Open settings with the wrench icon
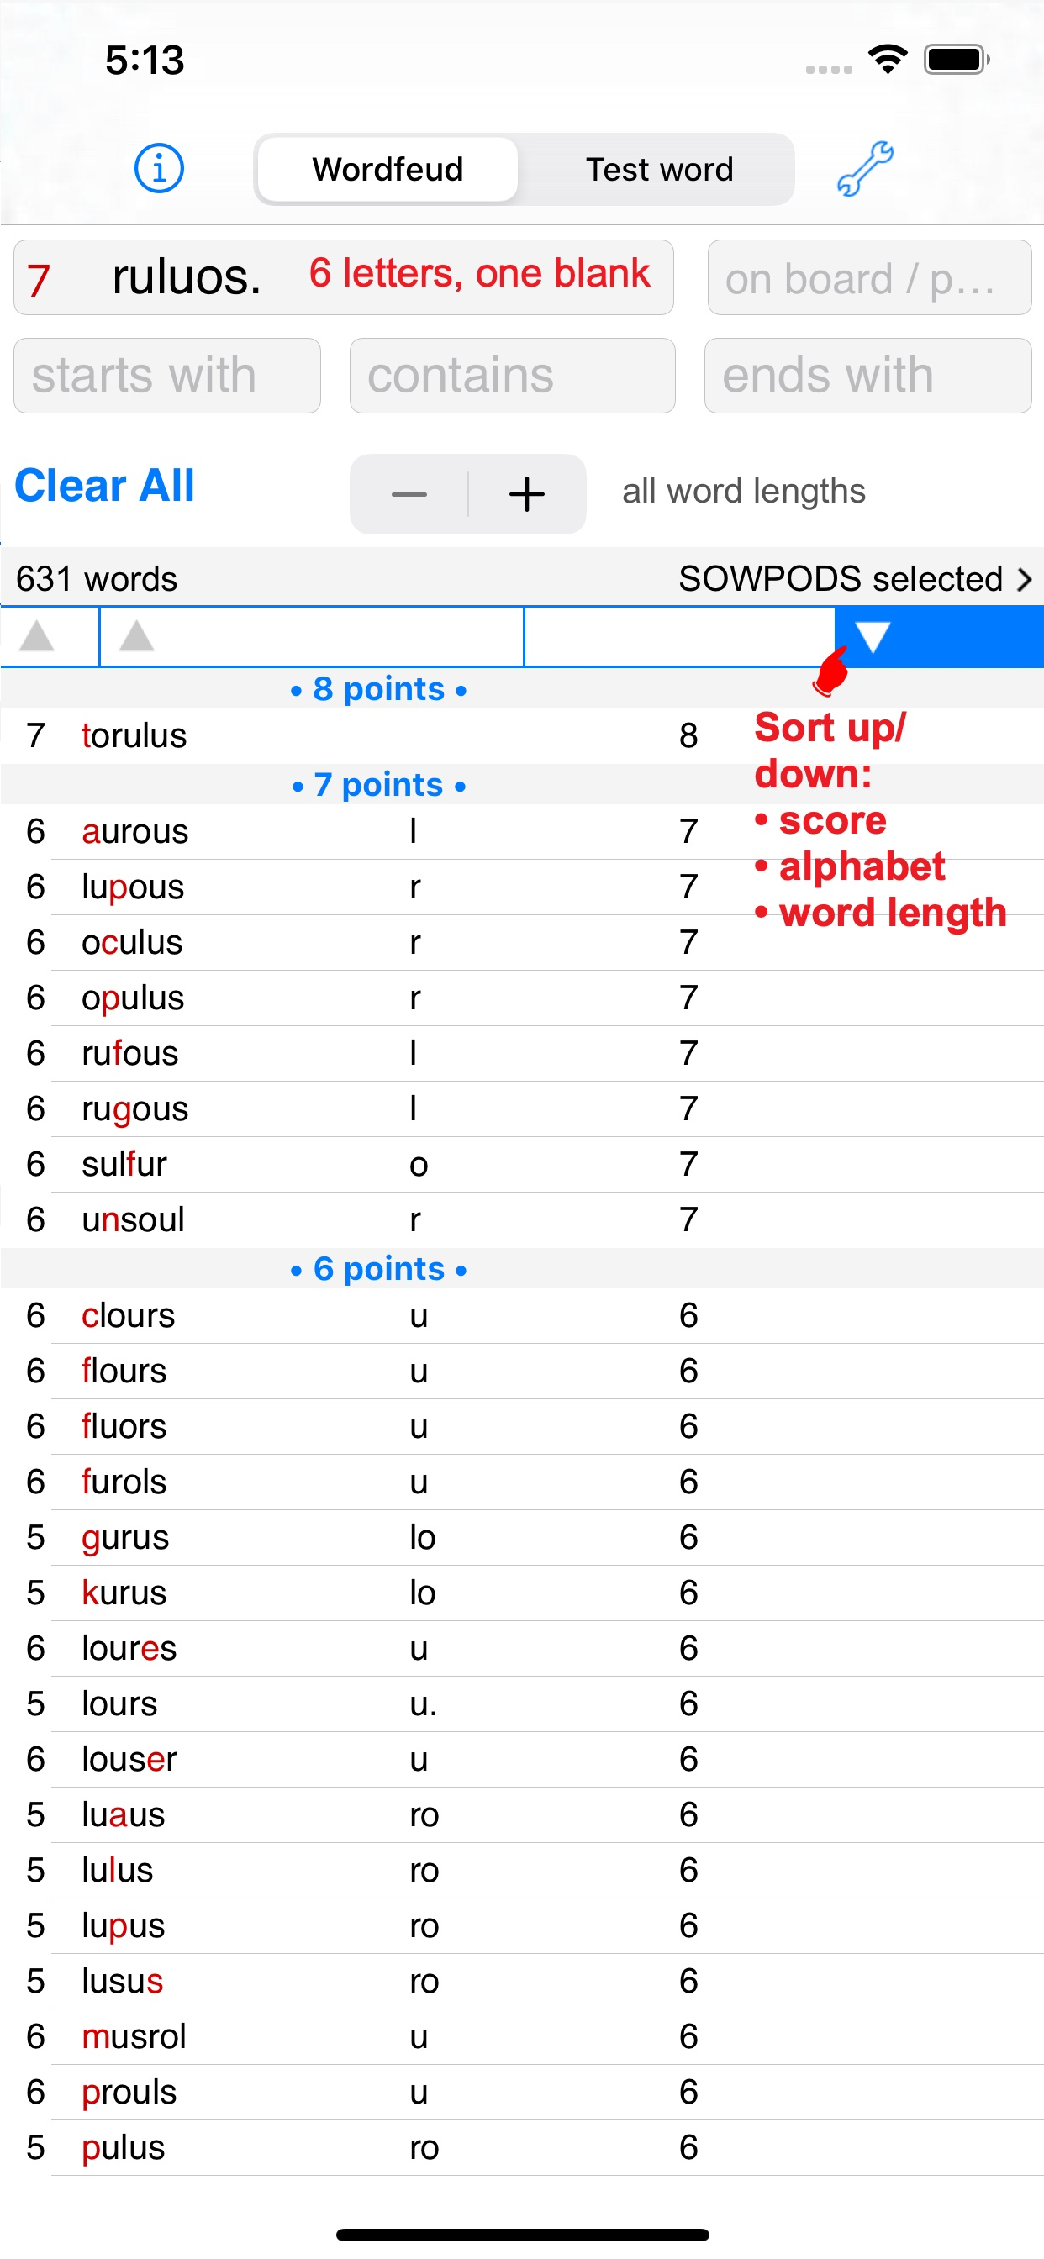Screen dimensions: 1044x2259 (865, 168)
